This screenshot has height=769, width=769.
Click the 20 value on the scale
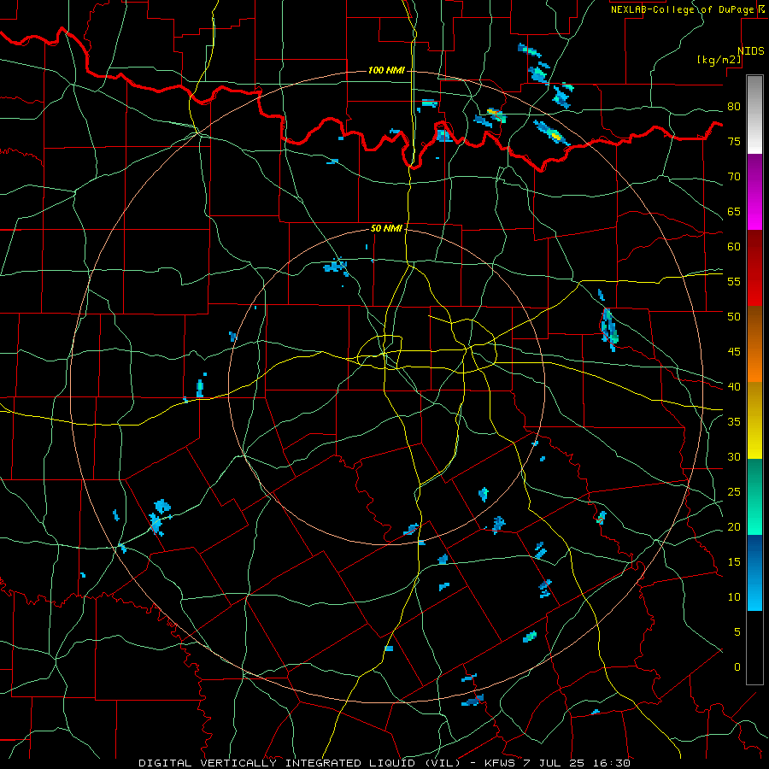pyautogui.click(x=734, y=526)
